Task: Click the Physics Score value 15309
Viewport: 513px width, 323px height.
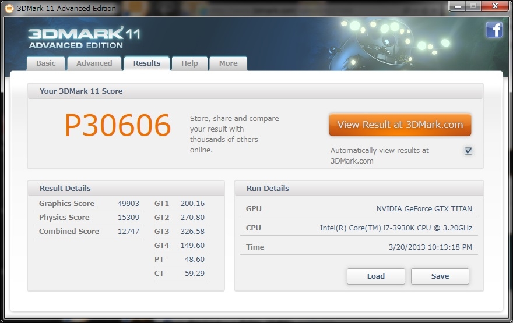Action: point(128,218)
